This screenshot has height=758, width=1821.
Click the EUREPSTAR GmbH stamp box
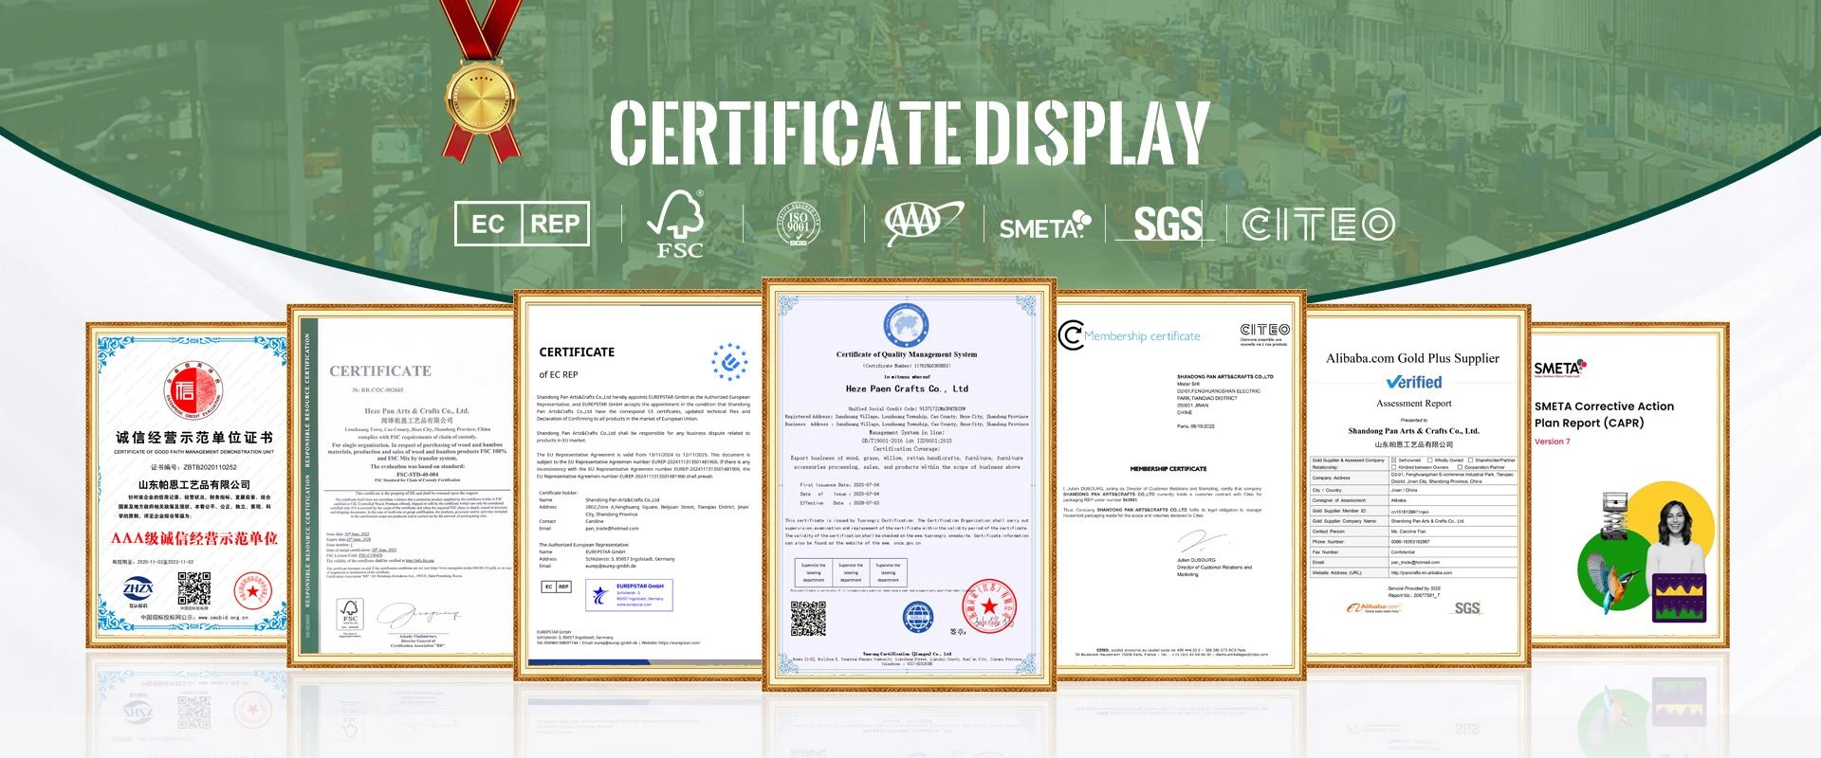pos(630,594)
